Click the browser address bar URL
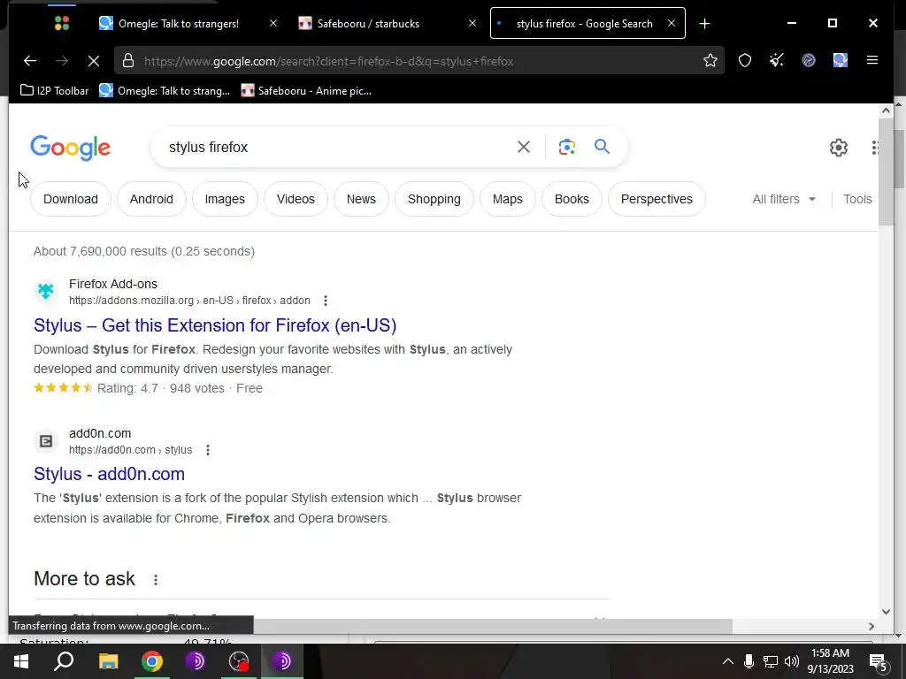The image size is (906, 679). click(x=329, y=61)
